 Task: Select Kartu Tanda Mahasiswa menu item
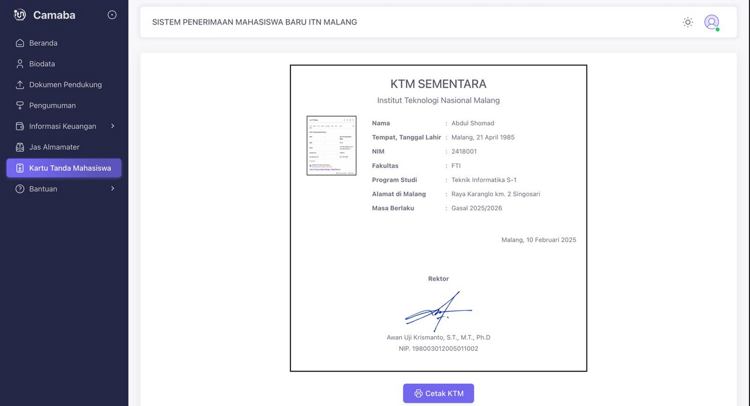pyautogui.click(x=64, y=168)
